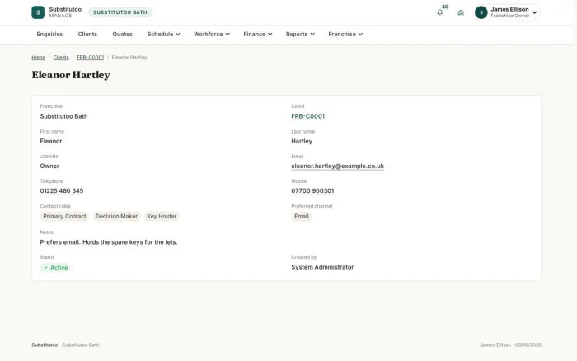
Task: Open the Workforce dropdown menu
Action: [212, 35]
